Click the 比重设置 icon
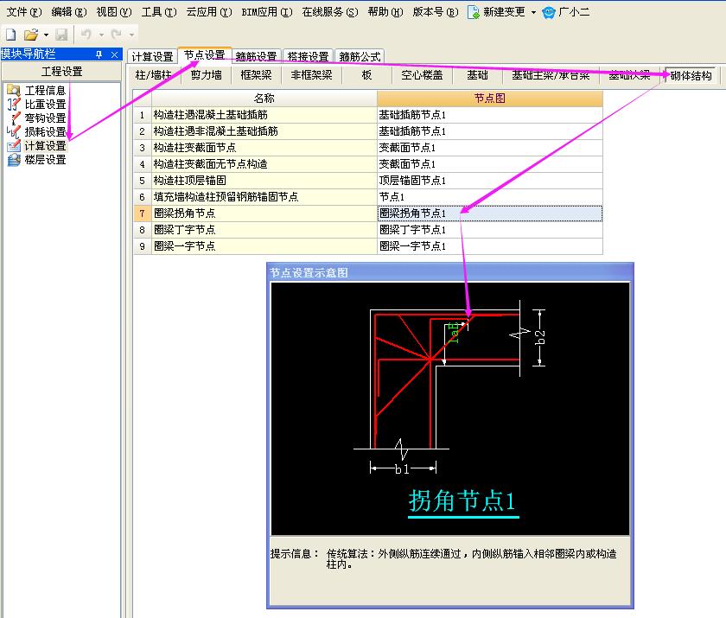 click(14, 105)
